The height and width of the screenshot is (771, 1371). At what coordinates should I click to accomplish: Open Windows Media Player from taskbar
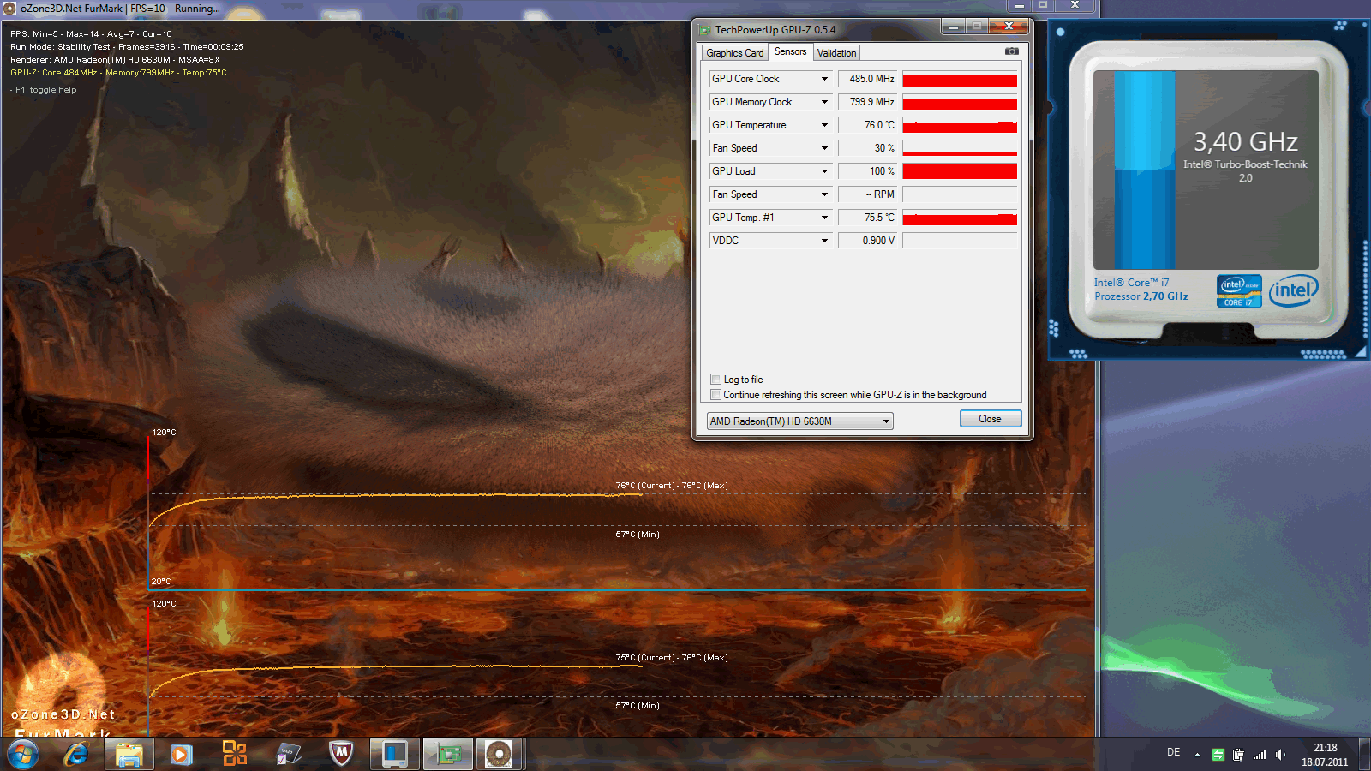[x=181, y=755]
